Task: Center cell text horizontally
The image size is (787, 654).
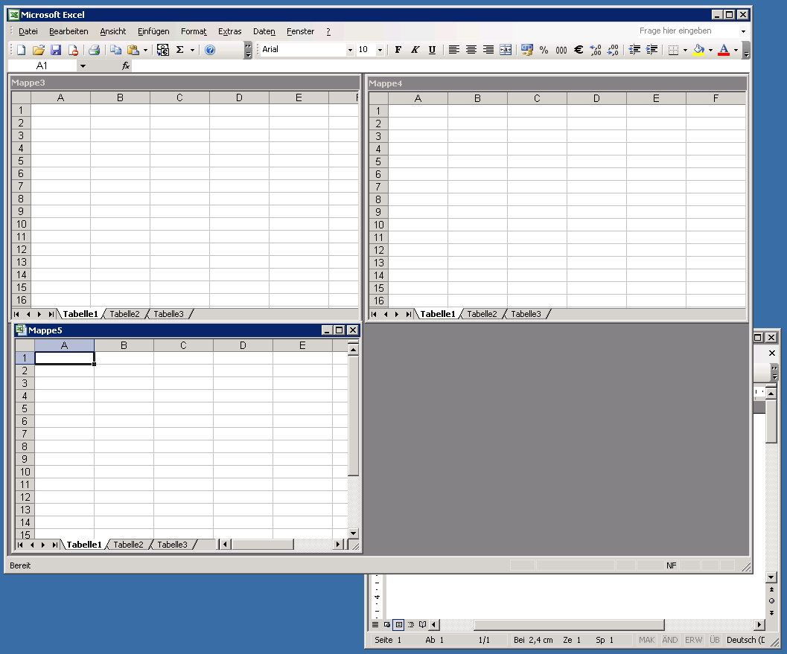Action: (x=471, y=50)
